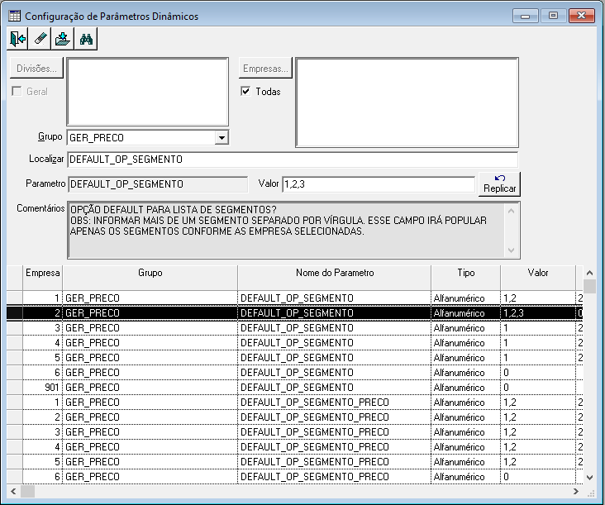Image resolution: width=605 pixels, height=505 pixels.
Task: Select Empresa 3 DEFAULT_OP_SEGMENTO row
Action: pos(295,327)
